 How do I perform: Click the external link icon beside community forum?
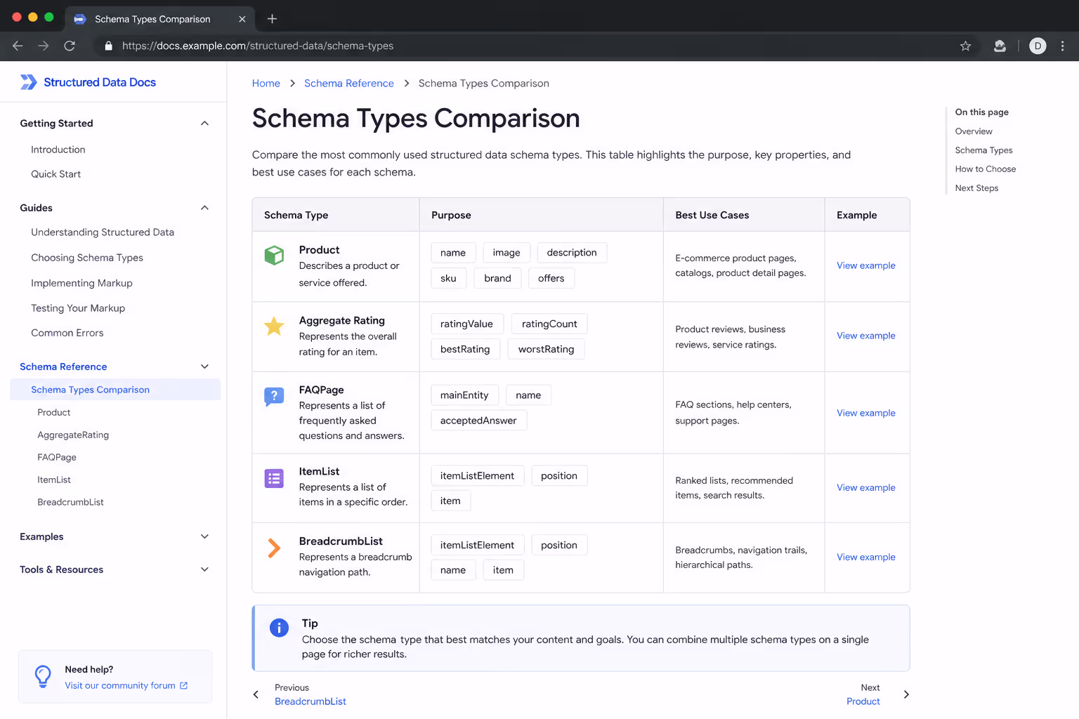click(x=184, y=686)
